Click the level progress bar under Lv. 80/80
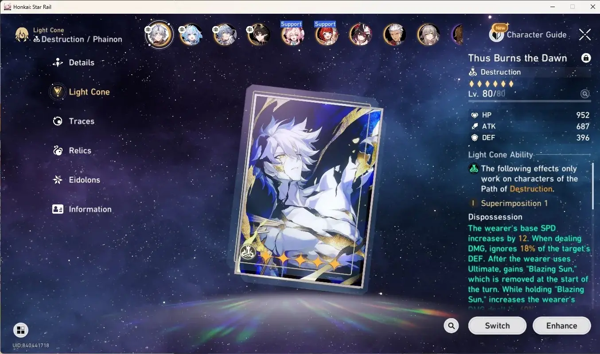 click(530, 101)
